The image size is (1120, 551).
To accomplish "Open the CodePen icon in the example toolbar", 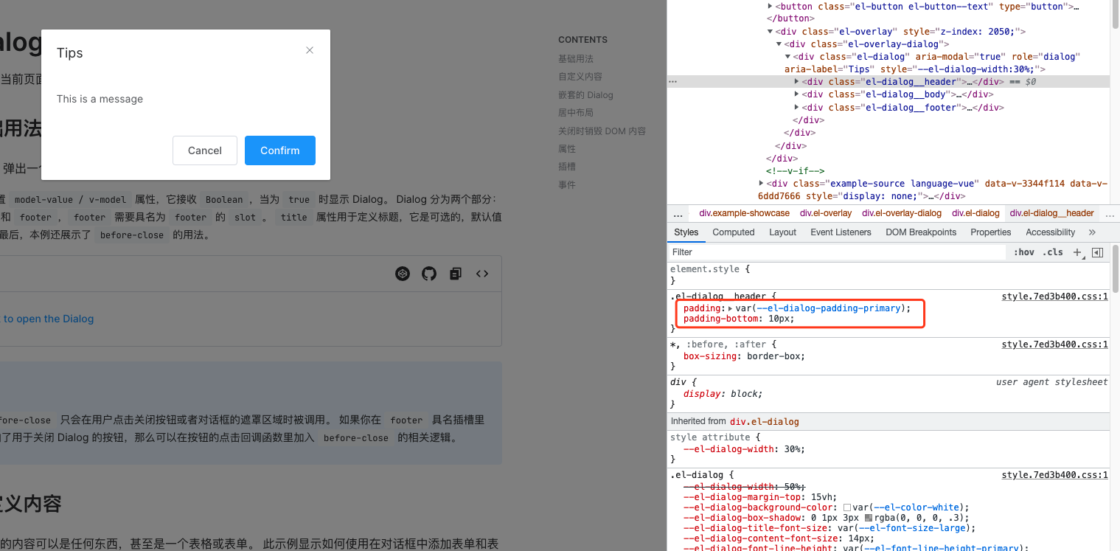I will (x=403, y=274).
